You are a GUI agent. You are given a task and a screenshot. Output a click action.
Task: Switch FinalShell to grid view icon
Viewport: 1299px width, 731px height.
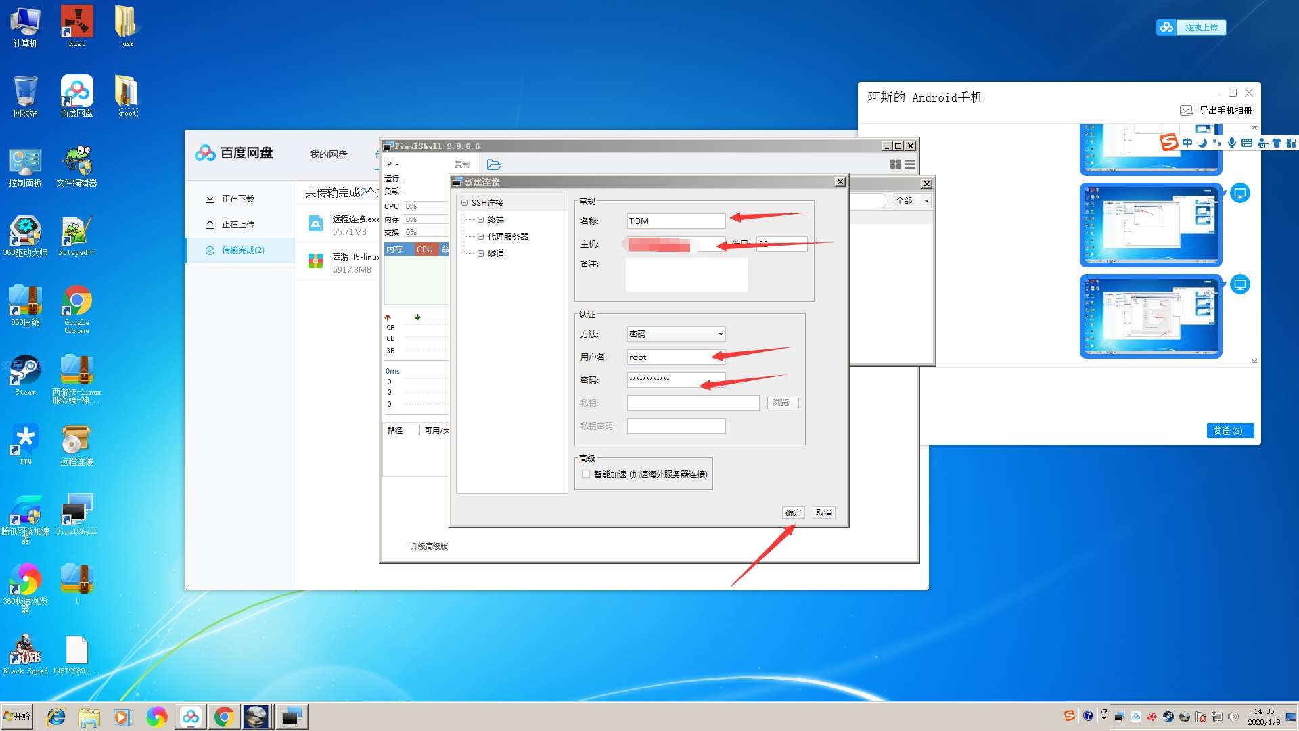tap(895, 164)
